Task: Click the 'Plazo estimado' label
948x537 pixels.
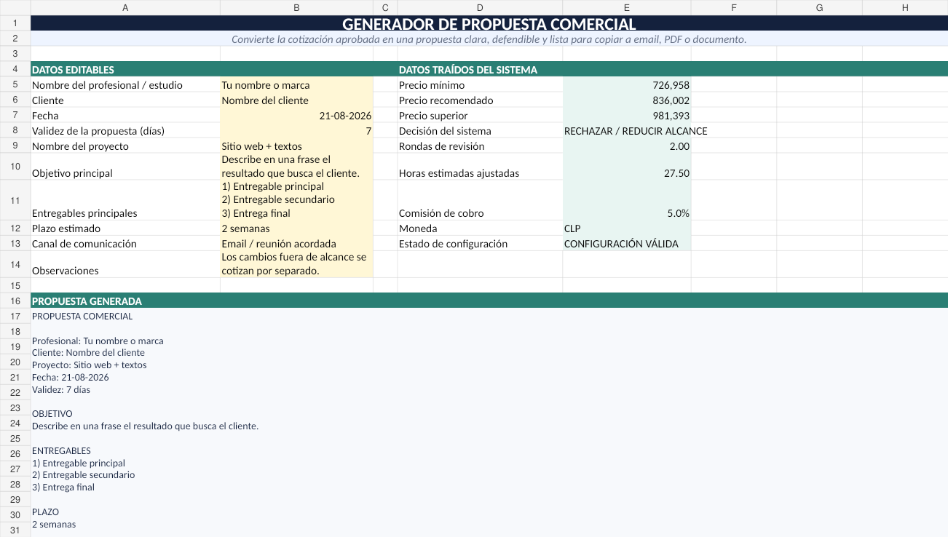Action: pyautogui.click(x=66, y=228)
